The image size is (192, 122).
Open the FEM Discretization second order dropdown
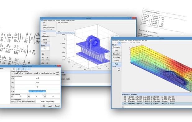pyautogui.click(x=23, y=101)
